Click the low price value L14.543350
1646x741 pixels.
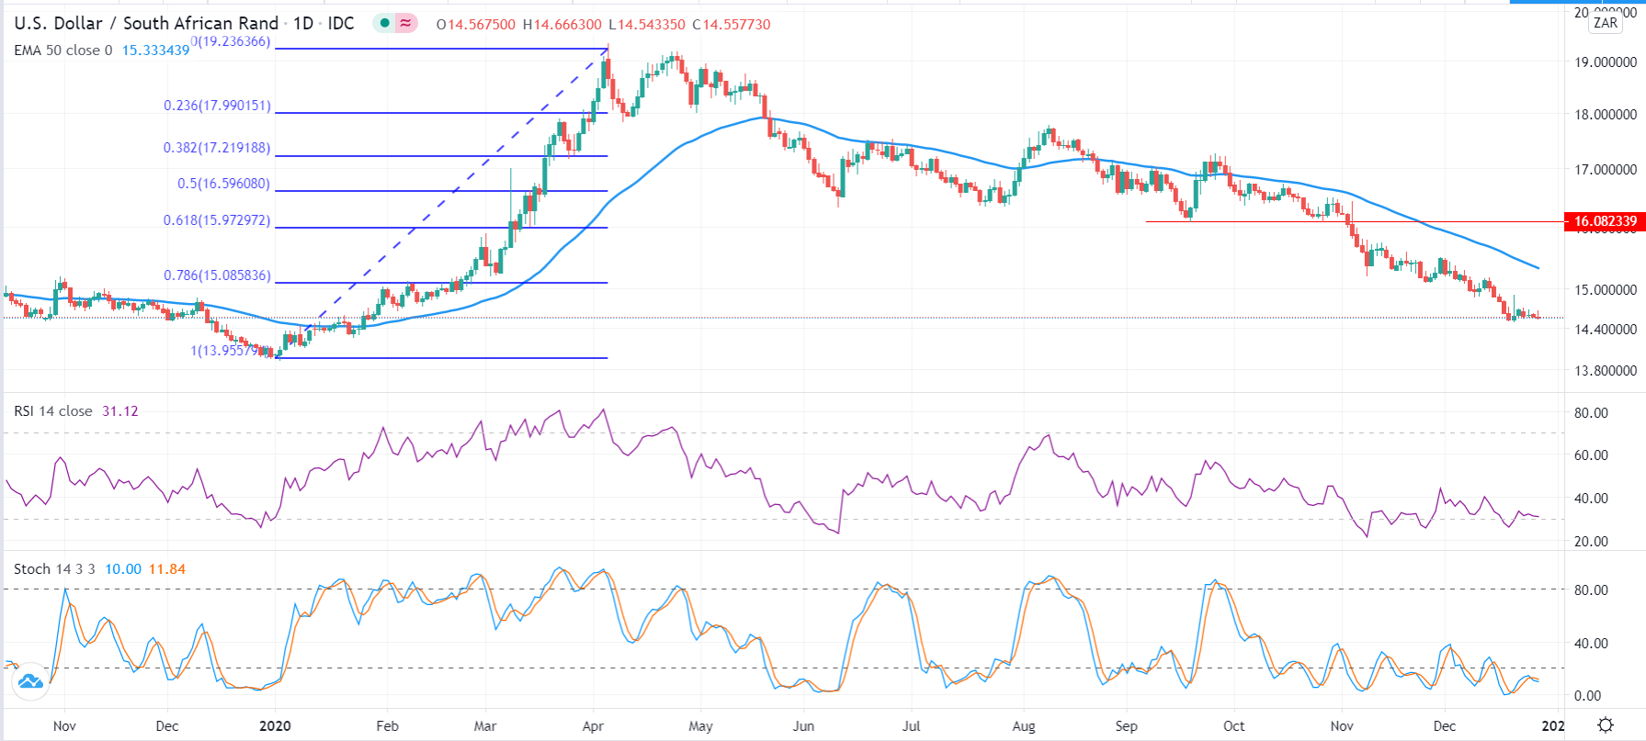tap(647, 25)
